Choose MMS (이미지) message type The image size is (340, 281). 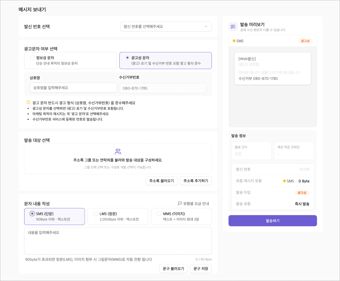pyautogui.click(x=181, y=216)
